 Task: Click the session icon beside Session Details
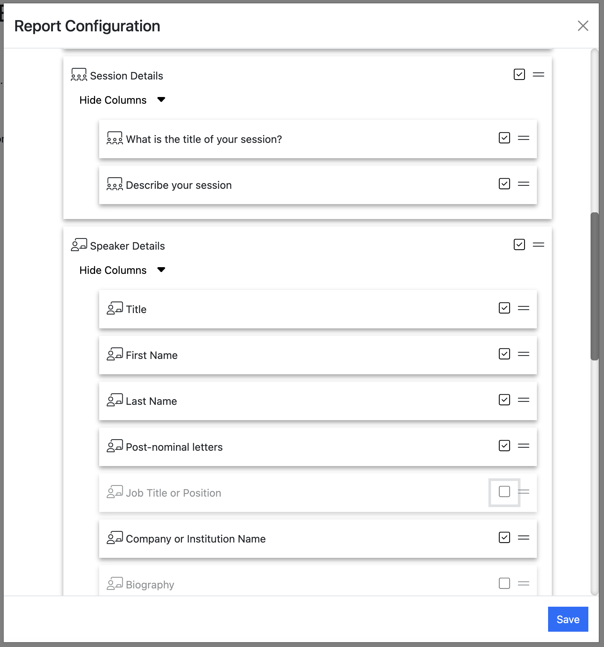coord(79,75)
